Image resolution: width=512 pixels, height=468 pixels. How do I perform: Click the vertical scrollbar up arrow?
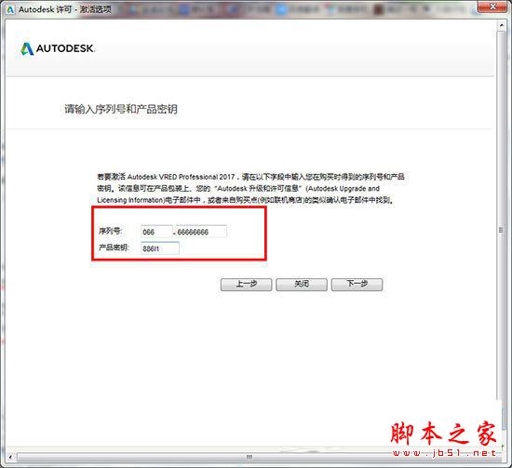[x=501, y=25]
